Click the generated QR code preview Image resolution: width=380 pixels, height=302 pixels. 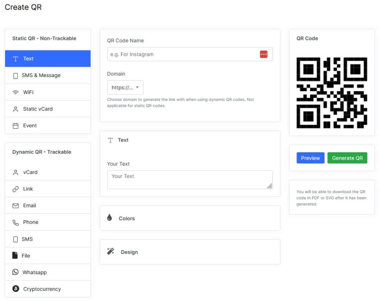331,90
